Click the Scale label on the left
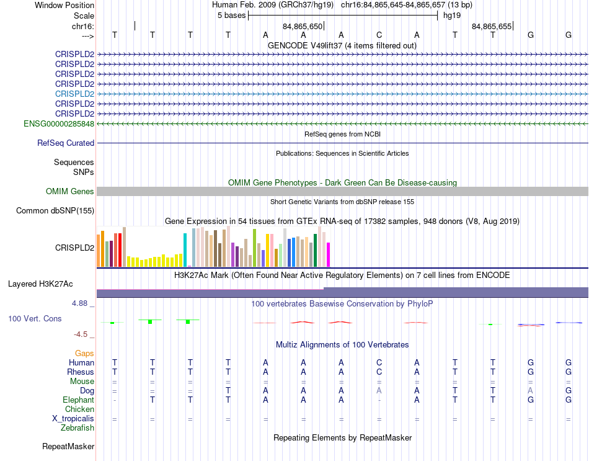The width and height of the screenshot is (589, 461). coord(84,16)
